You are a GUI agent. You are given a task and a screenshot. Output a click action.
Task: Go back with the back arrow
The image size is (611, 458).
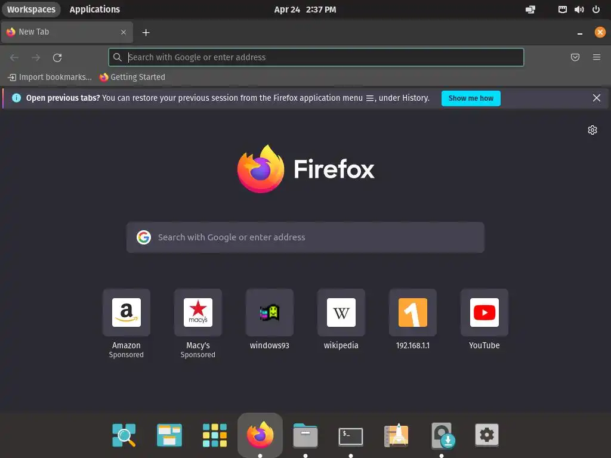click(14, 58)
